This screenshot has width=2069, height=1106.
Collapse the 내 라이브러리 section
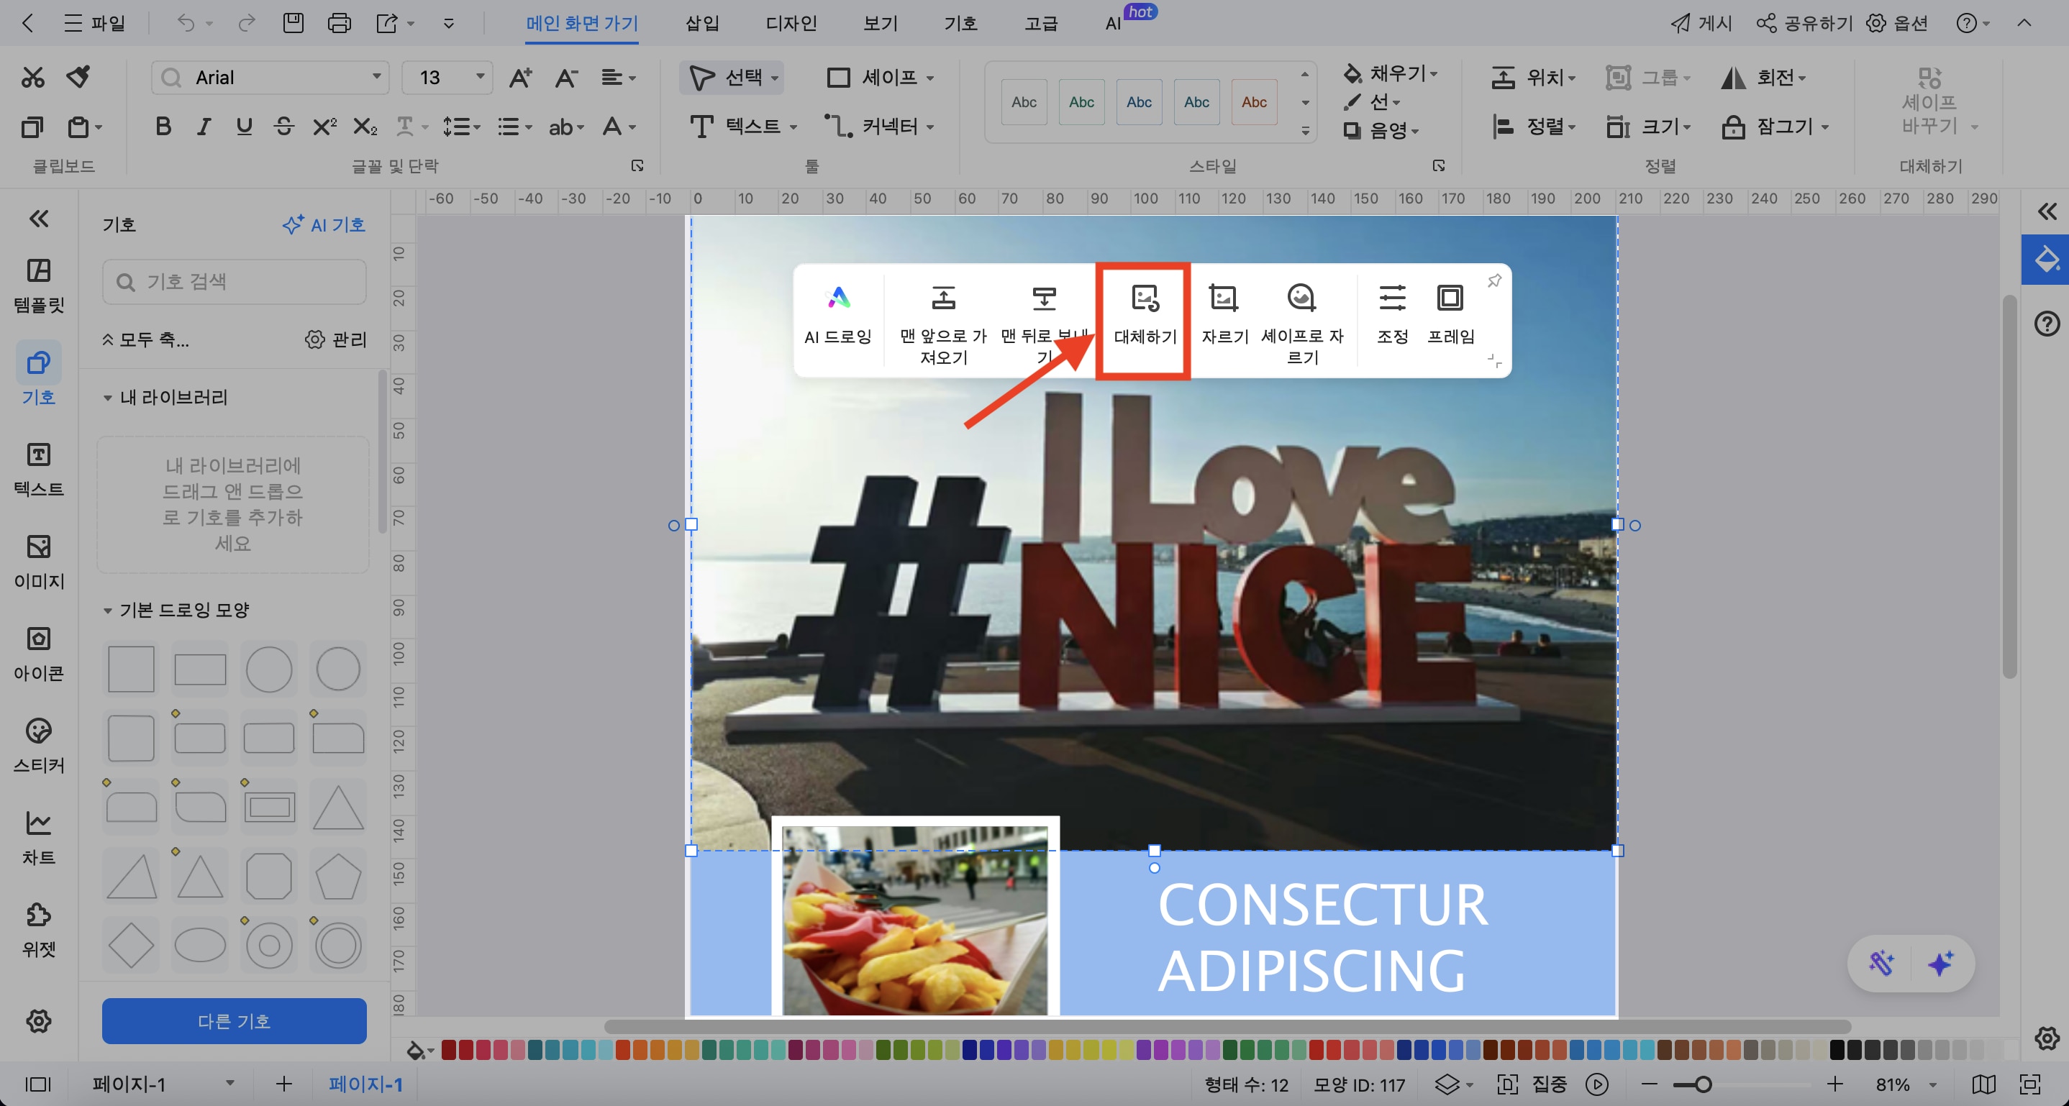click(x=108, y=398)
